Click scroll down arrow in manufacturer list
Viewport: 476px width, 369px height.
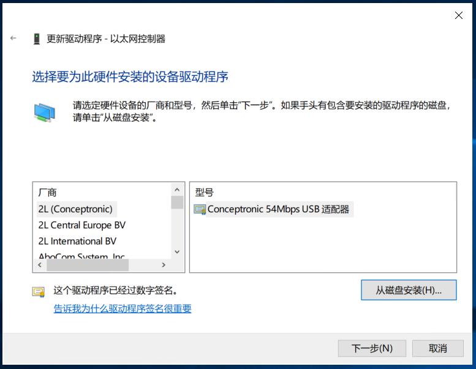tap(177, 252)
